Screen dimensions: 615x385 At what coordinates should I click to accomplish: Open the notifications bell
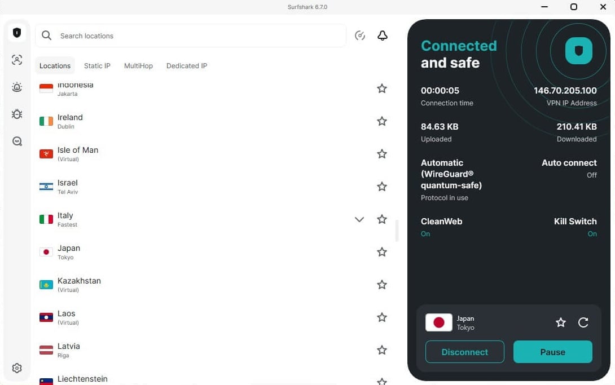pyautogui.click(x=383, y=35)
